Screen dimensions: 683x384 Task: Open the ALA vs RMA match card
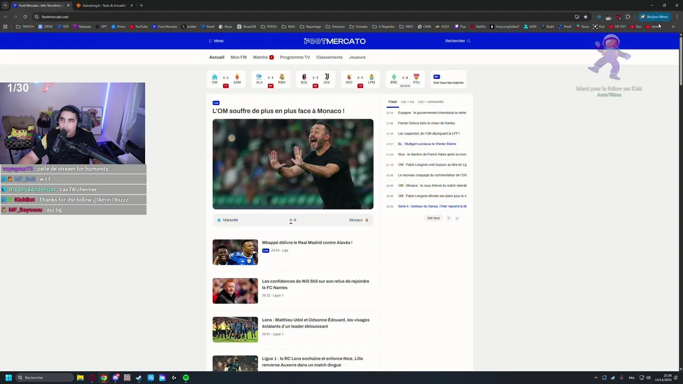point(271,79)
